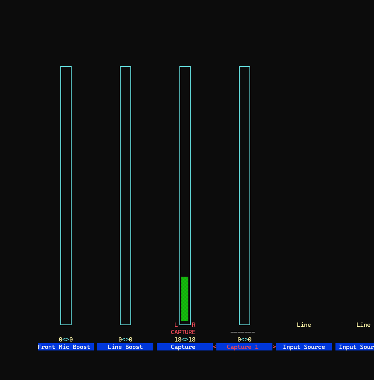Open the second Input Source selector

tap(356, 347)
